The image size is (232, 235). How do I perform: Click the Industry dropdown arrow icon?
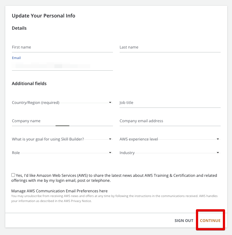[x=218, y=153]
